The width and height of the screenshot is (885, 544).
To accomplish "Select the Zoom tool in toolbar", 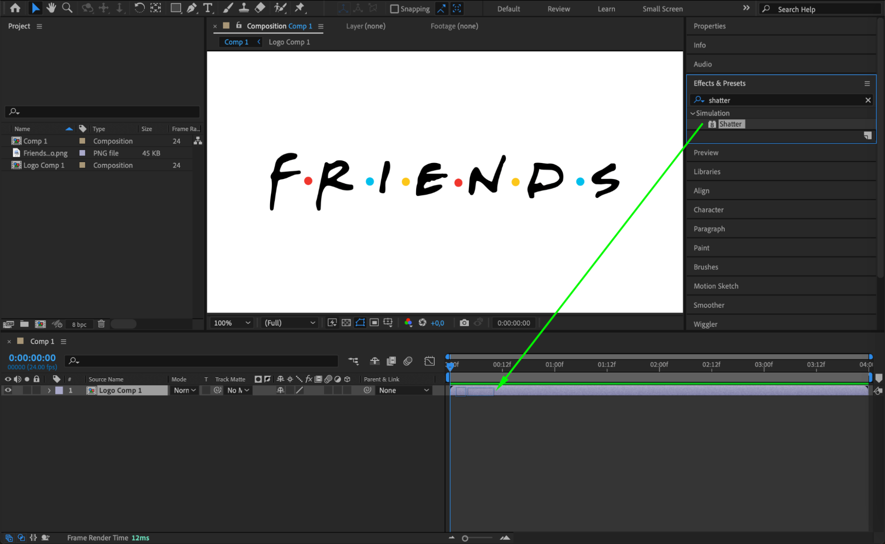I will pyautogui.click(x=67, y=8).
